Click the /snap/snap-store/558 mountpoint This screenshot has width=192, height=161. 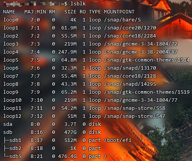135,108
